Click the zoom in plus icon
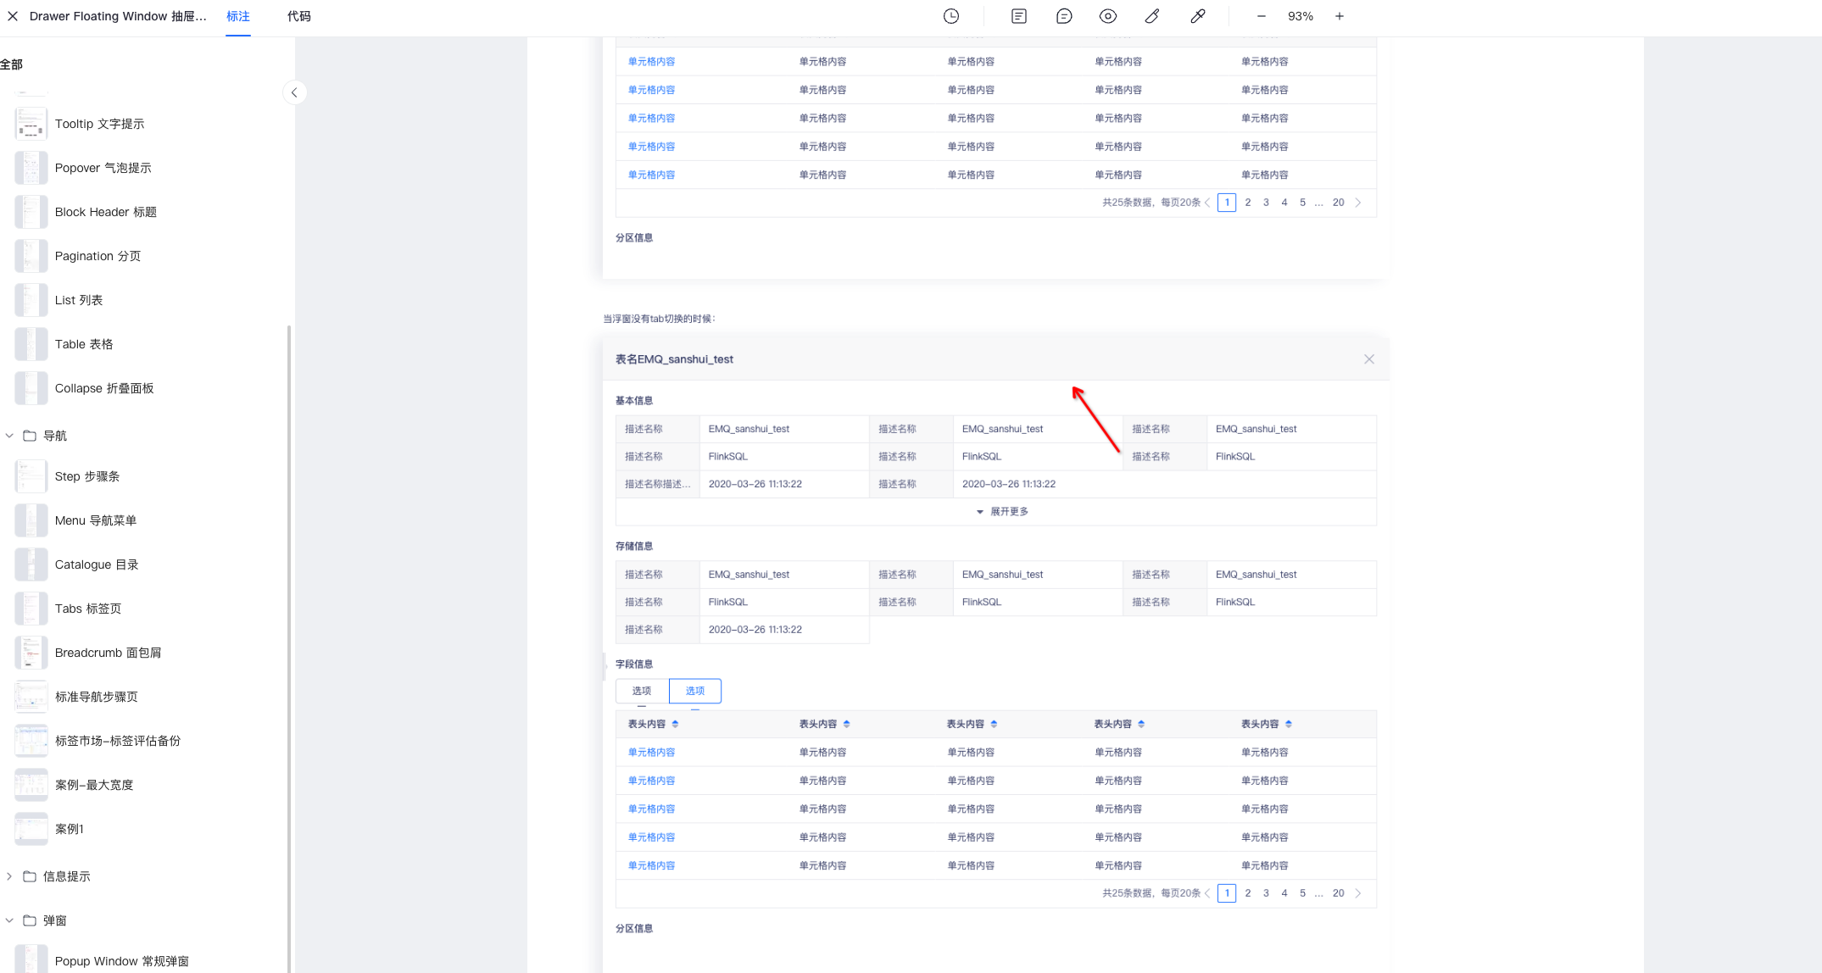 coord(1340,16)
